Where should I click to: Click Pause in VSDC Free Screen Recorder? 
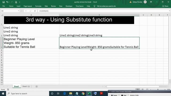pos(114,95)
